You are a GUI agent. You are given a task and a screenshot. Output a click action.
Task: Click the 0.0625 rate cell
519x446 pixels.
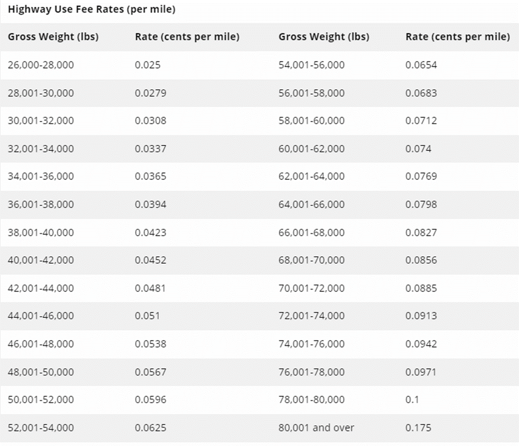150,427
